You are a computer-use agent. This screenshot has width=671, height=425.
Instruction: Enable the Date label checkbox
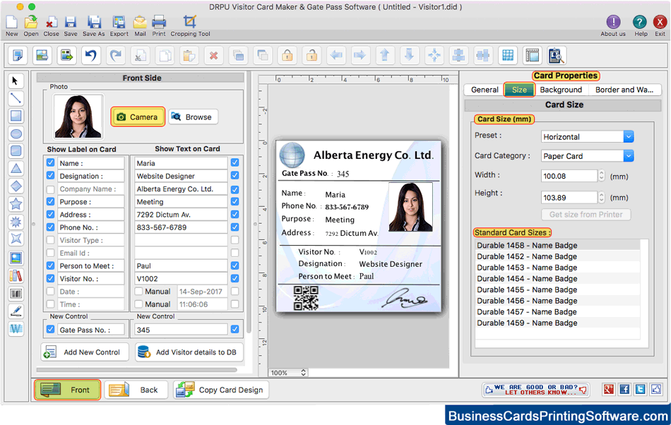pyautogui.click(x=50, y=292)
